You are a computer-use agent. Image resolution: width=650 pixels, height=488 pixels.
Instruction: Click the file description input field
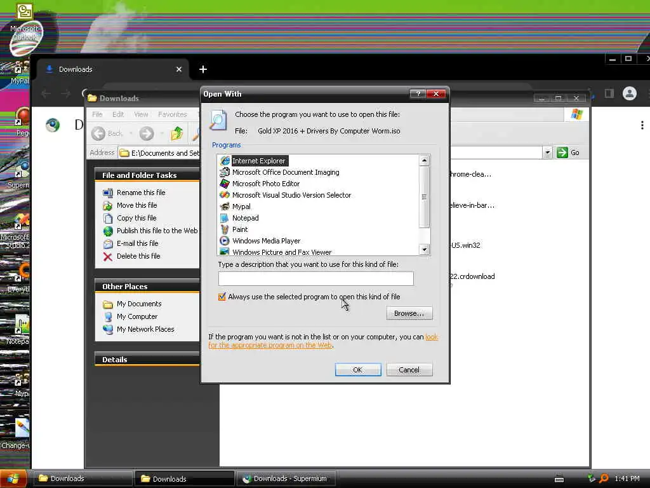[x=316, y=278]
